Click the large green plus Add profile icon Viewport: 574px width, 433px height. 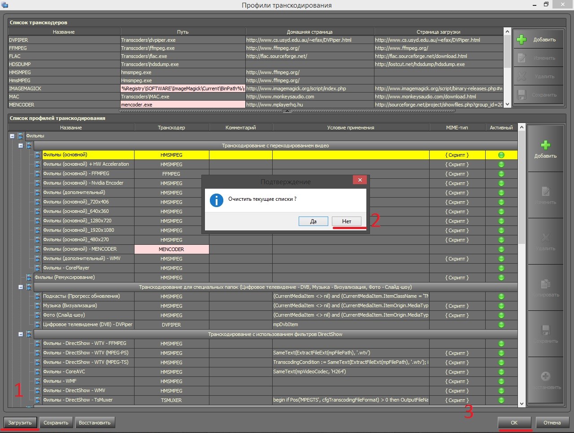[x=545, y=145]
